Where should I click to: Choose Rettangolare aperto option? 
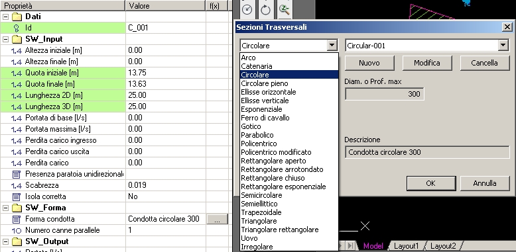[x=289, y=161]
